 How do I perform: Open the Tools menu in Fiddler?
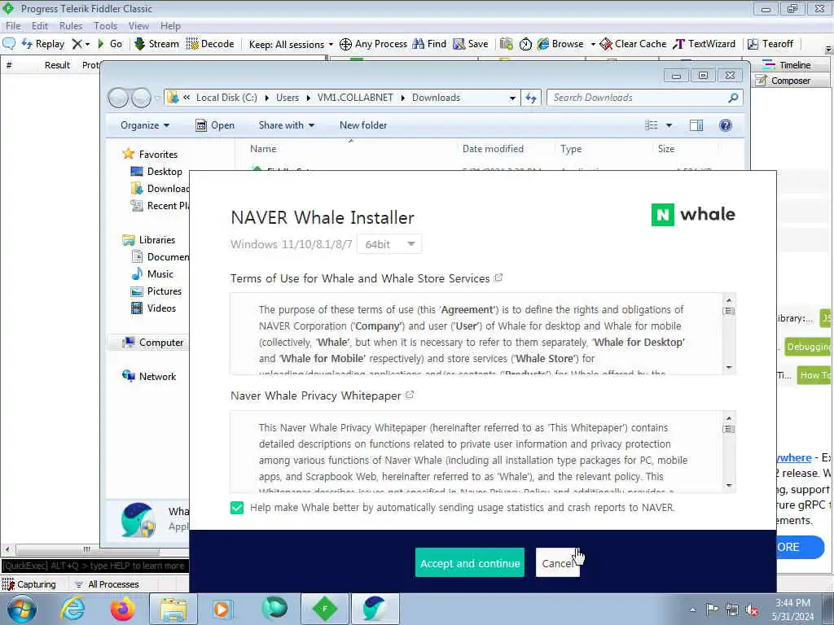pos(105,26)
